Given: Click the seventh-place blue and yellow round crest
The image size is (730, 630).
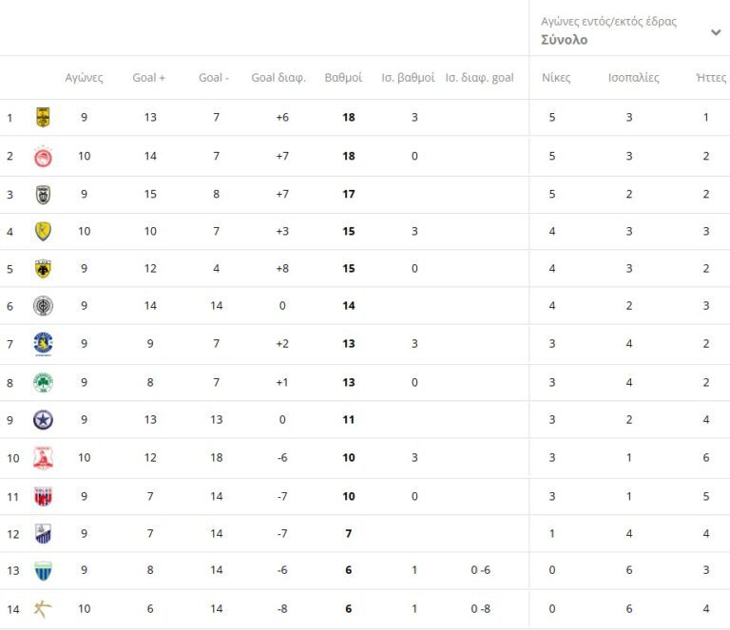Looking at the screenshot, I should click(43, 344).
